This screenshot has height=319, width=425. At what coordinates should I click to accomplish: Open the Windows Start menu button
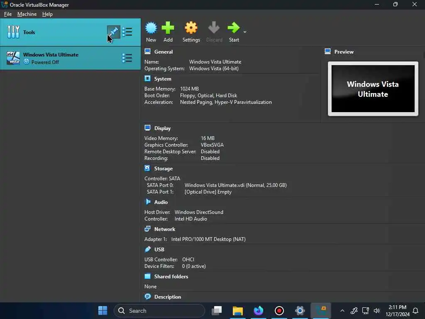pos(103,311)
